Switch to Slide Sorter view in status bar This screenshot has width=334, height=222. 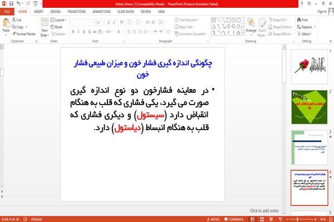tap(262, 219)
